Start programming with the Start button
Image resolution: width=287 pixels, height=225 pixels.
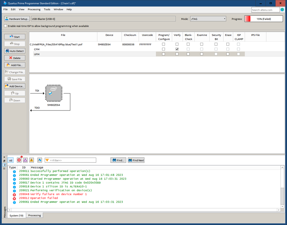click(15, 37)
